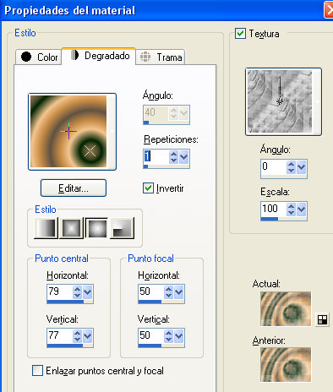Screen dimensions: 333x392
Task: Click the grid Trama tab icon
Action: pyautogui.click(x=145, y=57)
